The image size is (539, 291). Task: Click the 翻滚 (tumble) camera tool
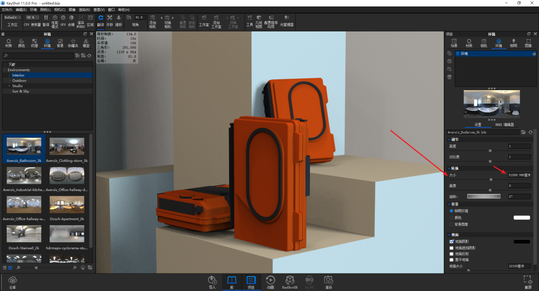pos(101,20)
